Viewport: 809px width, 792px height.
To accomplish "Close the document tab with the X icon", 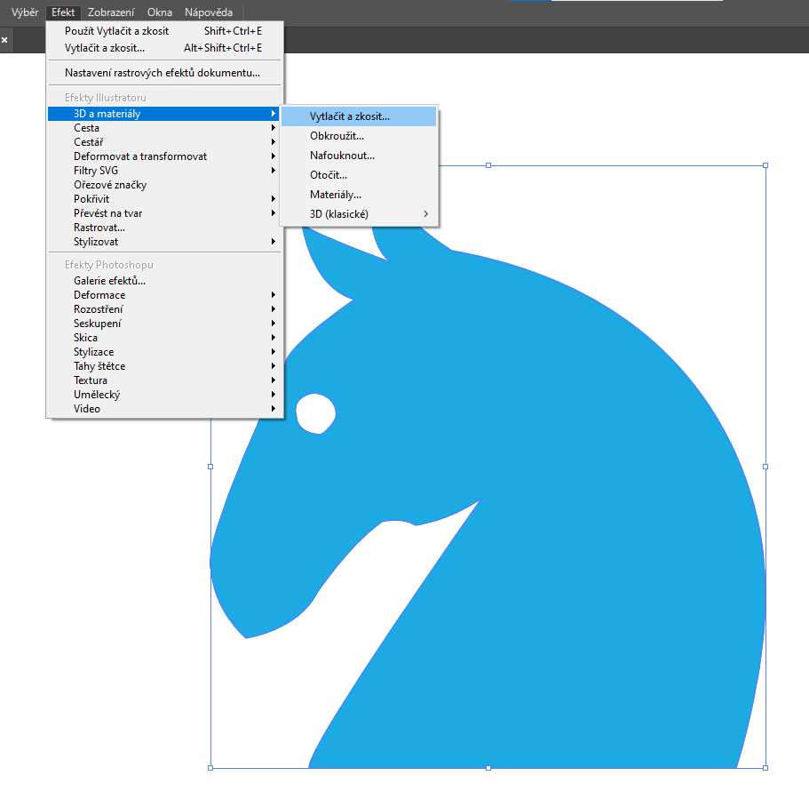I will pos(4,40).
